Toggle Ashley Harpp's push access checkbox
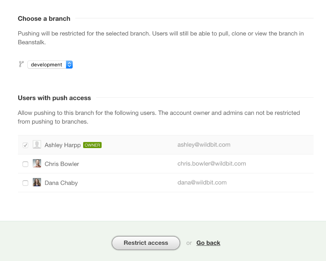This screenshot has width=326, height=261. point(25,145)
